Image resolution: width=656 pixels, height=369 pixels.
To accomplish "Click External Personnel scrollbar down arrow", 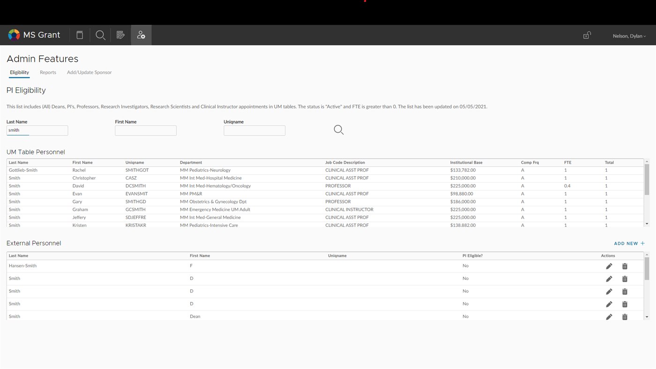I will point(647,317).
